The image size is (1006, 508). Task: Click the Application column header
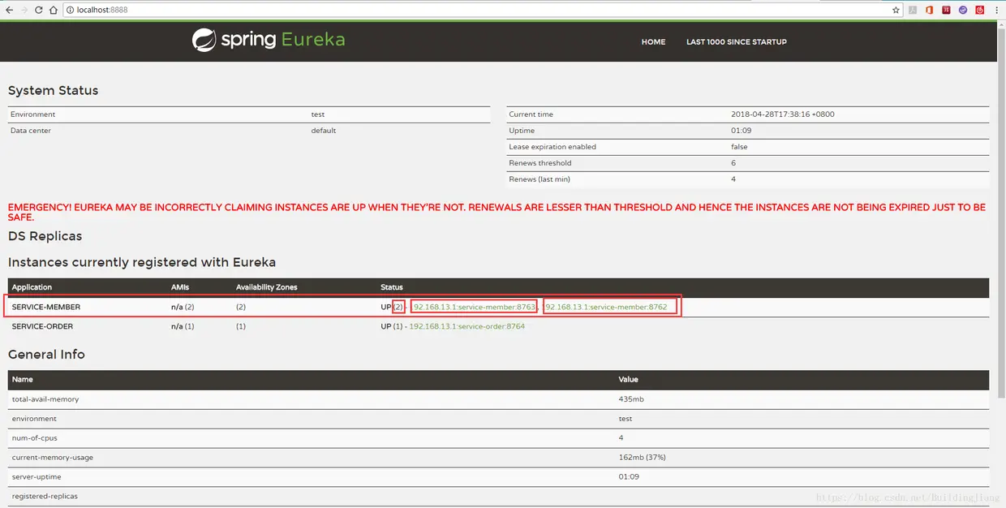pos(32,287)
